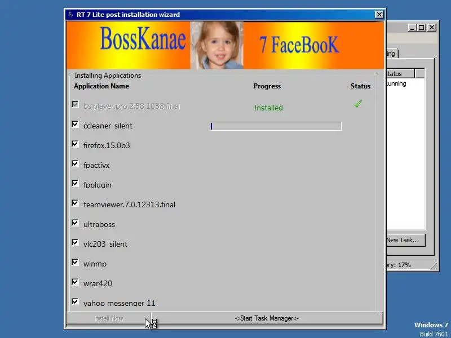
Task: Select the ultraboss application name
Action: [x=99, y=224]
